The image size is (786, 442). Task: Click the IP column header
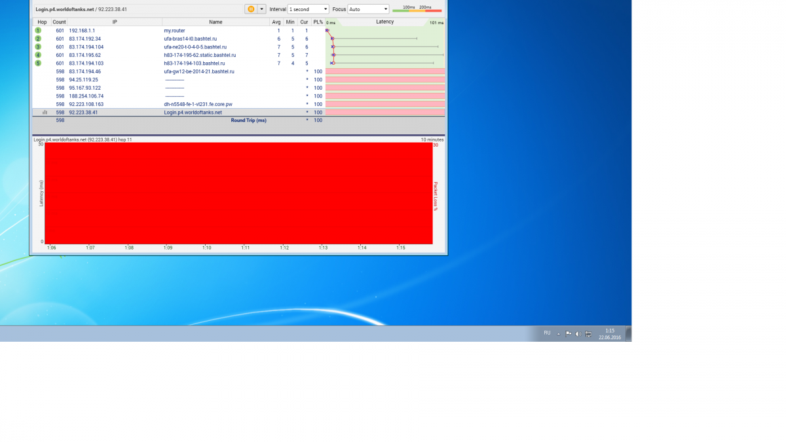tap(115, 22)
